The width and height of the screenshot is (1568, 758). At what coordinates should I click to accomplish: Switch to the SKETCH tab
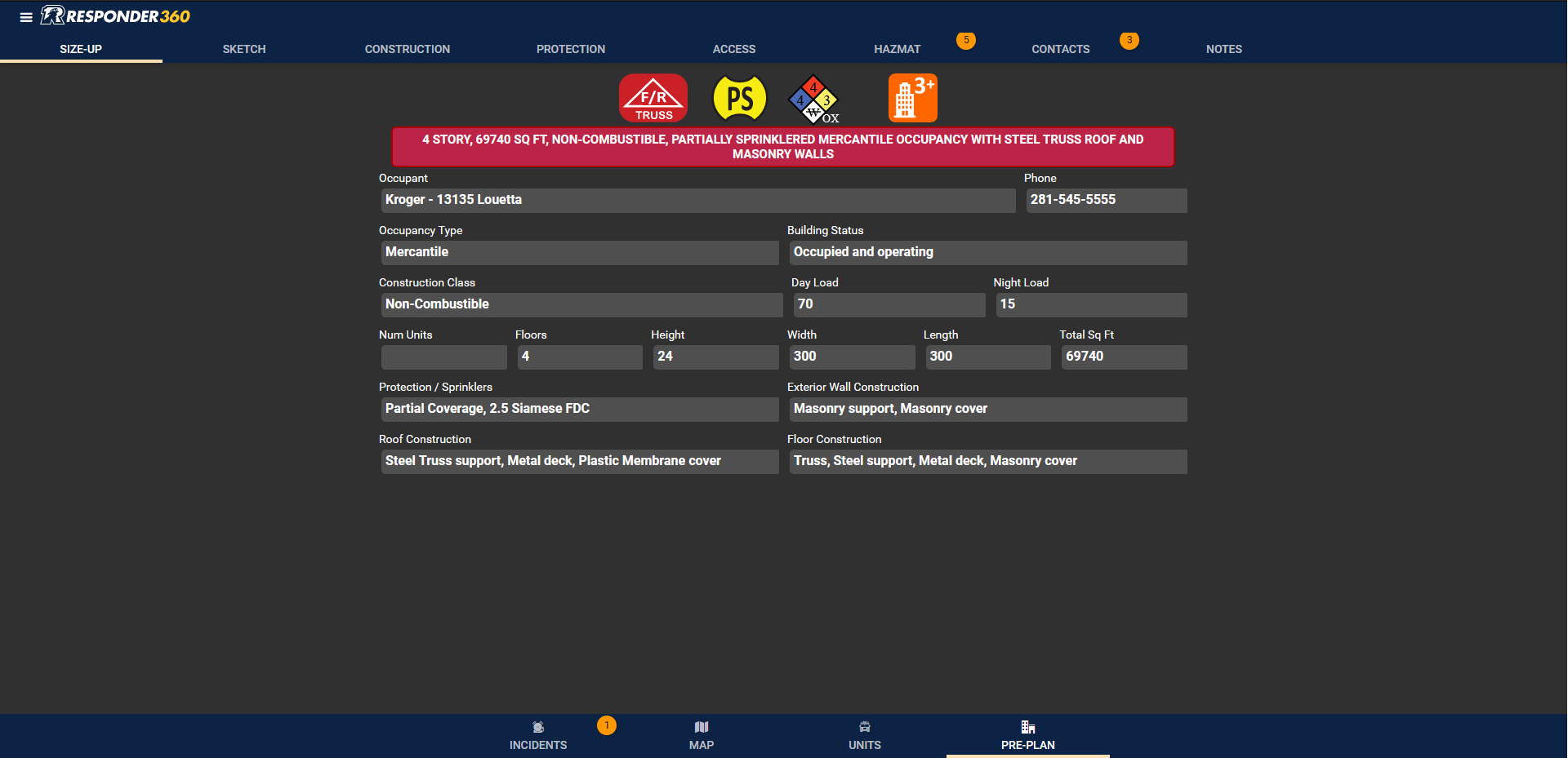(243, 49)
